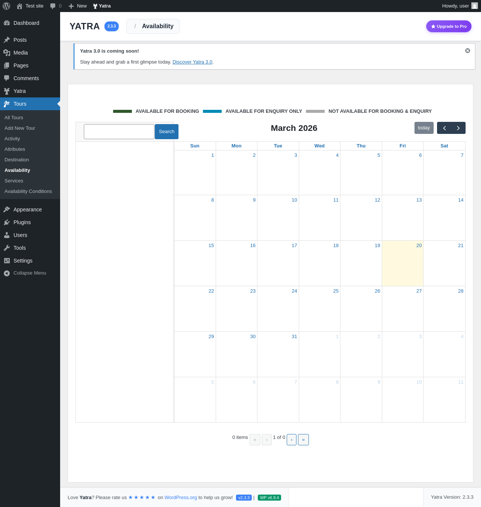Viewport: 481px width, 507px height.
Task: Open Yatra menu in top admin bar
Action: [102, 6]
